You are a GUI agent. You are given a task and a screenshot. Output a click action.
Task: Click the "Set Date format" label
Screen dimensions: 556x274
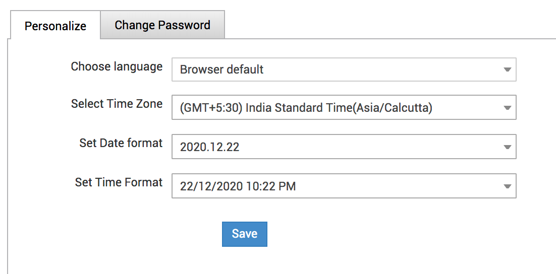(121, 143)
